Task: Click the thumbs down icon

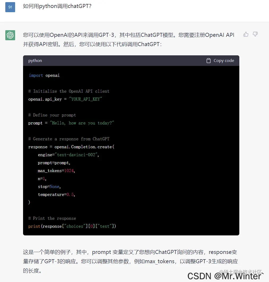Action: 255,34
